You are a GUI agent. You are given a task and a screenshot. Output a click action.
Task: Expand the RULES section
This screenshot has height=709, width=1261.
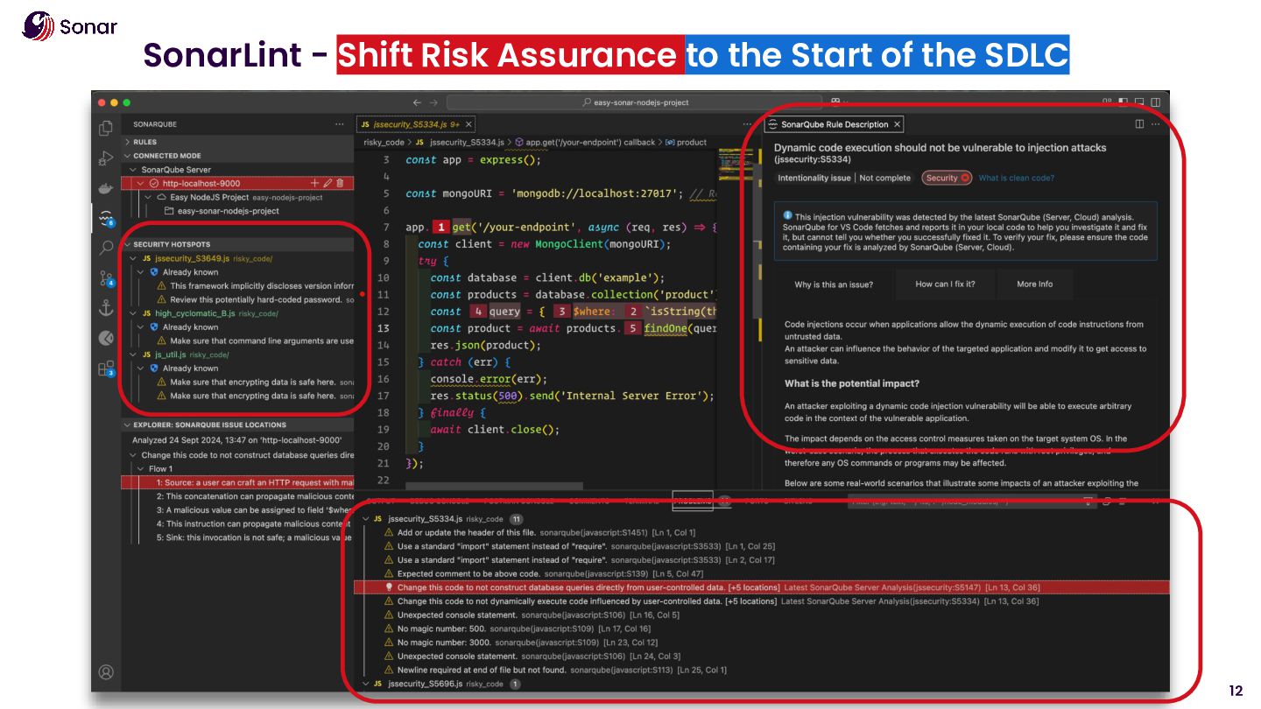[129, 142]
